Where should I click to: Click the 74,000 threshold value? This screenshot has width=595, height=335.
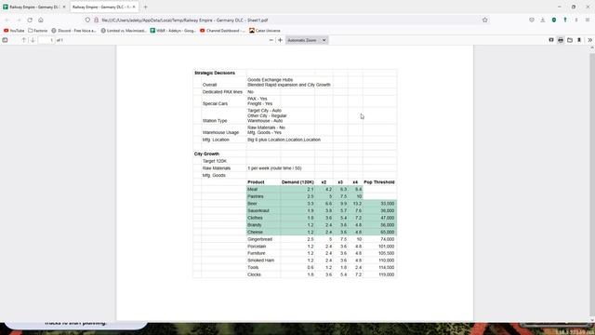click(388, 239)
